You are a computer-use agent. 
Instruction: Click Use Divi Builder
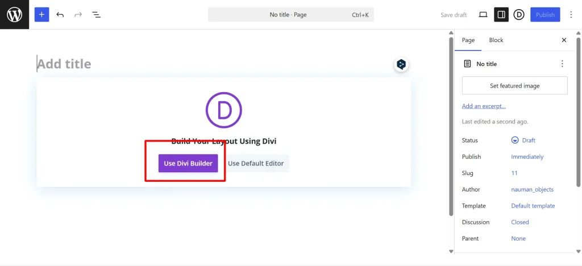188,163
